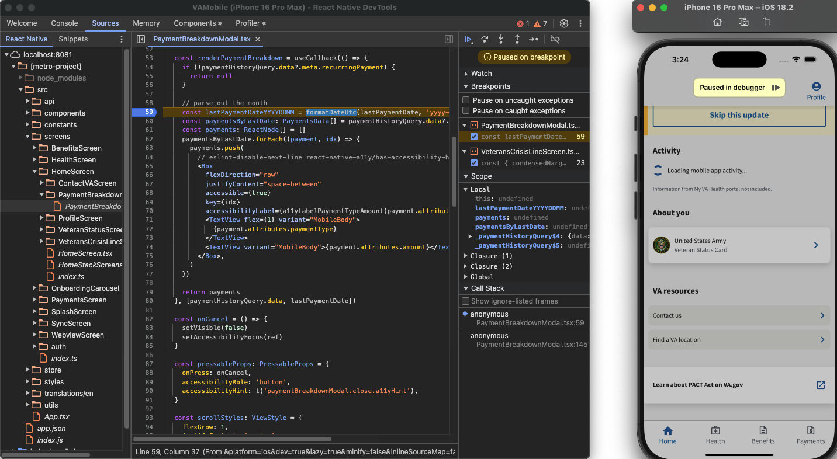This screenshot has width=837, height=459.
Task: Take simulator screenshot with camera icon
Action: pos(743,22)
